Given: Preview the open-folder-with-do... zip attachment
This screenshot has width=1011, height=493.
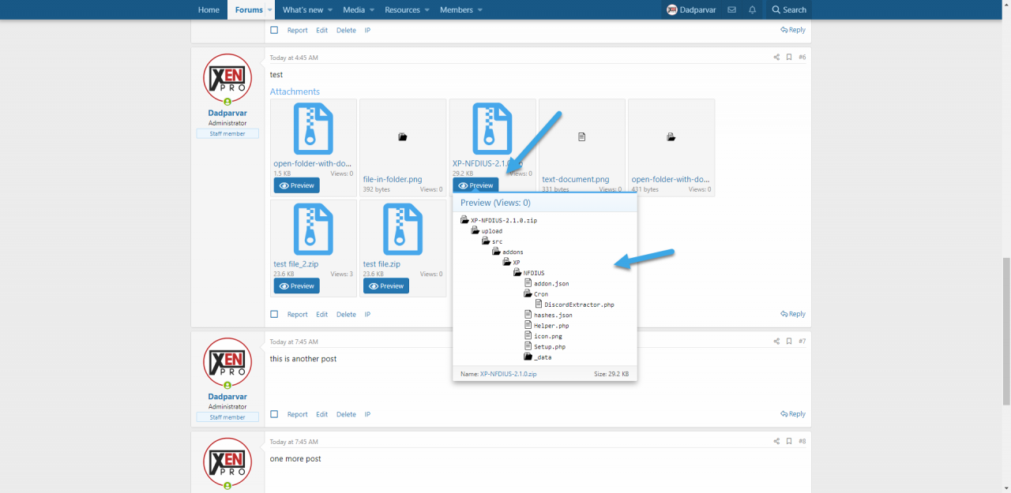Looking at the screenshot, I should point(297,185).
